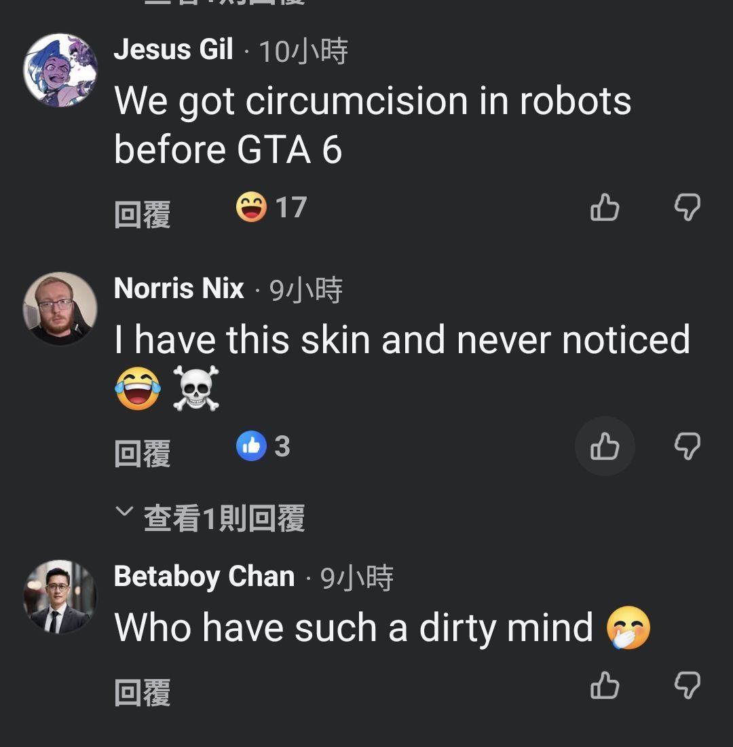This screenshot has width=733, height=747.
Task: Dislike Betaboy Chan's comment
Action: pos(688,686)
